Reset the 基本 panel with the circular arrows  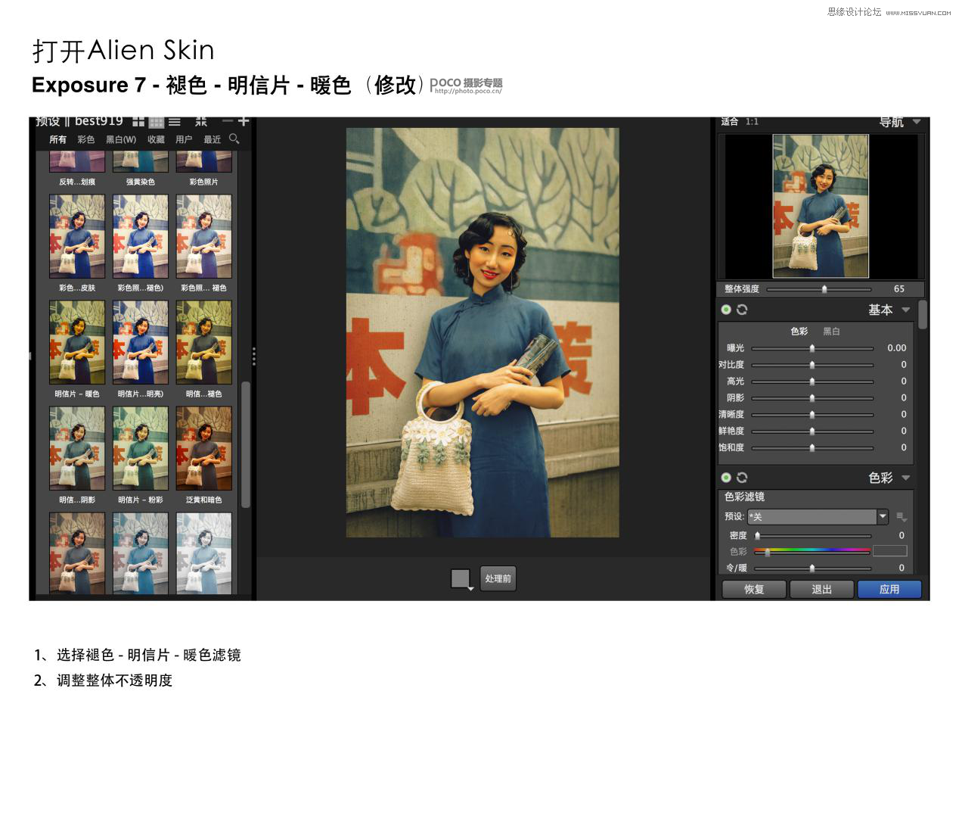tap(742, 310)
